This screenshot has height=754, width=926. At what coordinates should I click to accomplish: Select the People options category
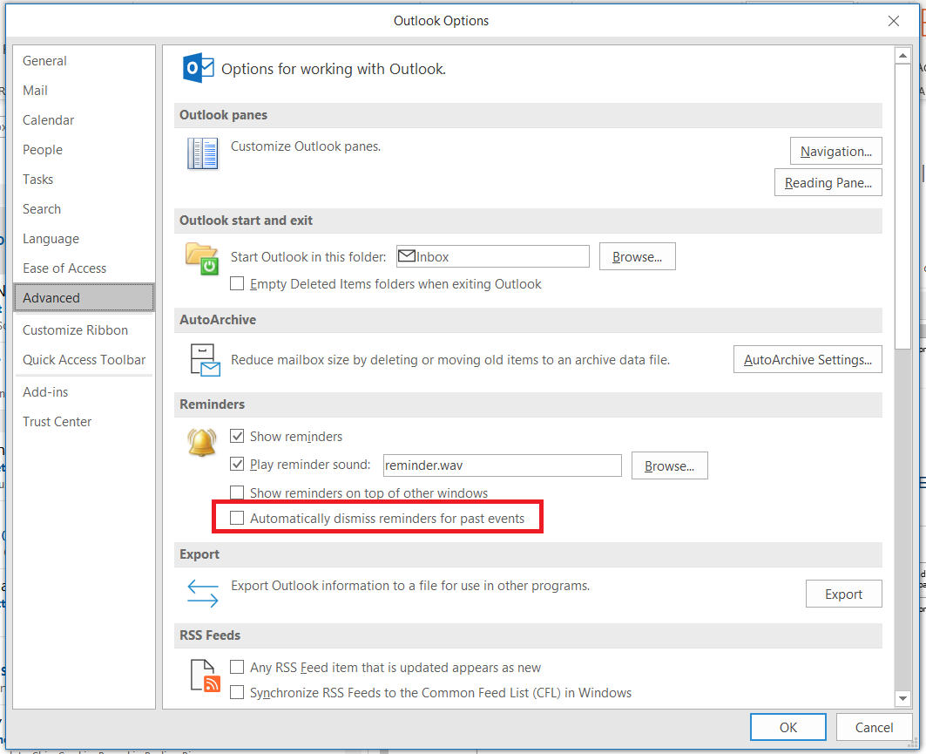click(84, 150)
